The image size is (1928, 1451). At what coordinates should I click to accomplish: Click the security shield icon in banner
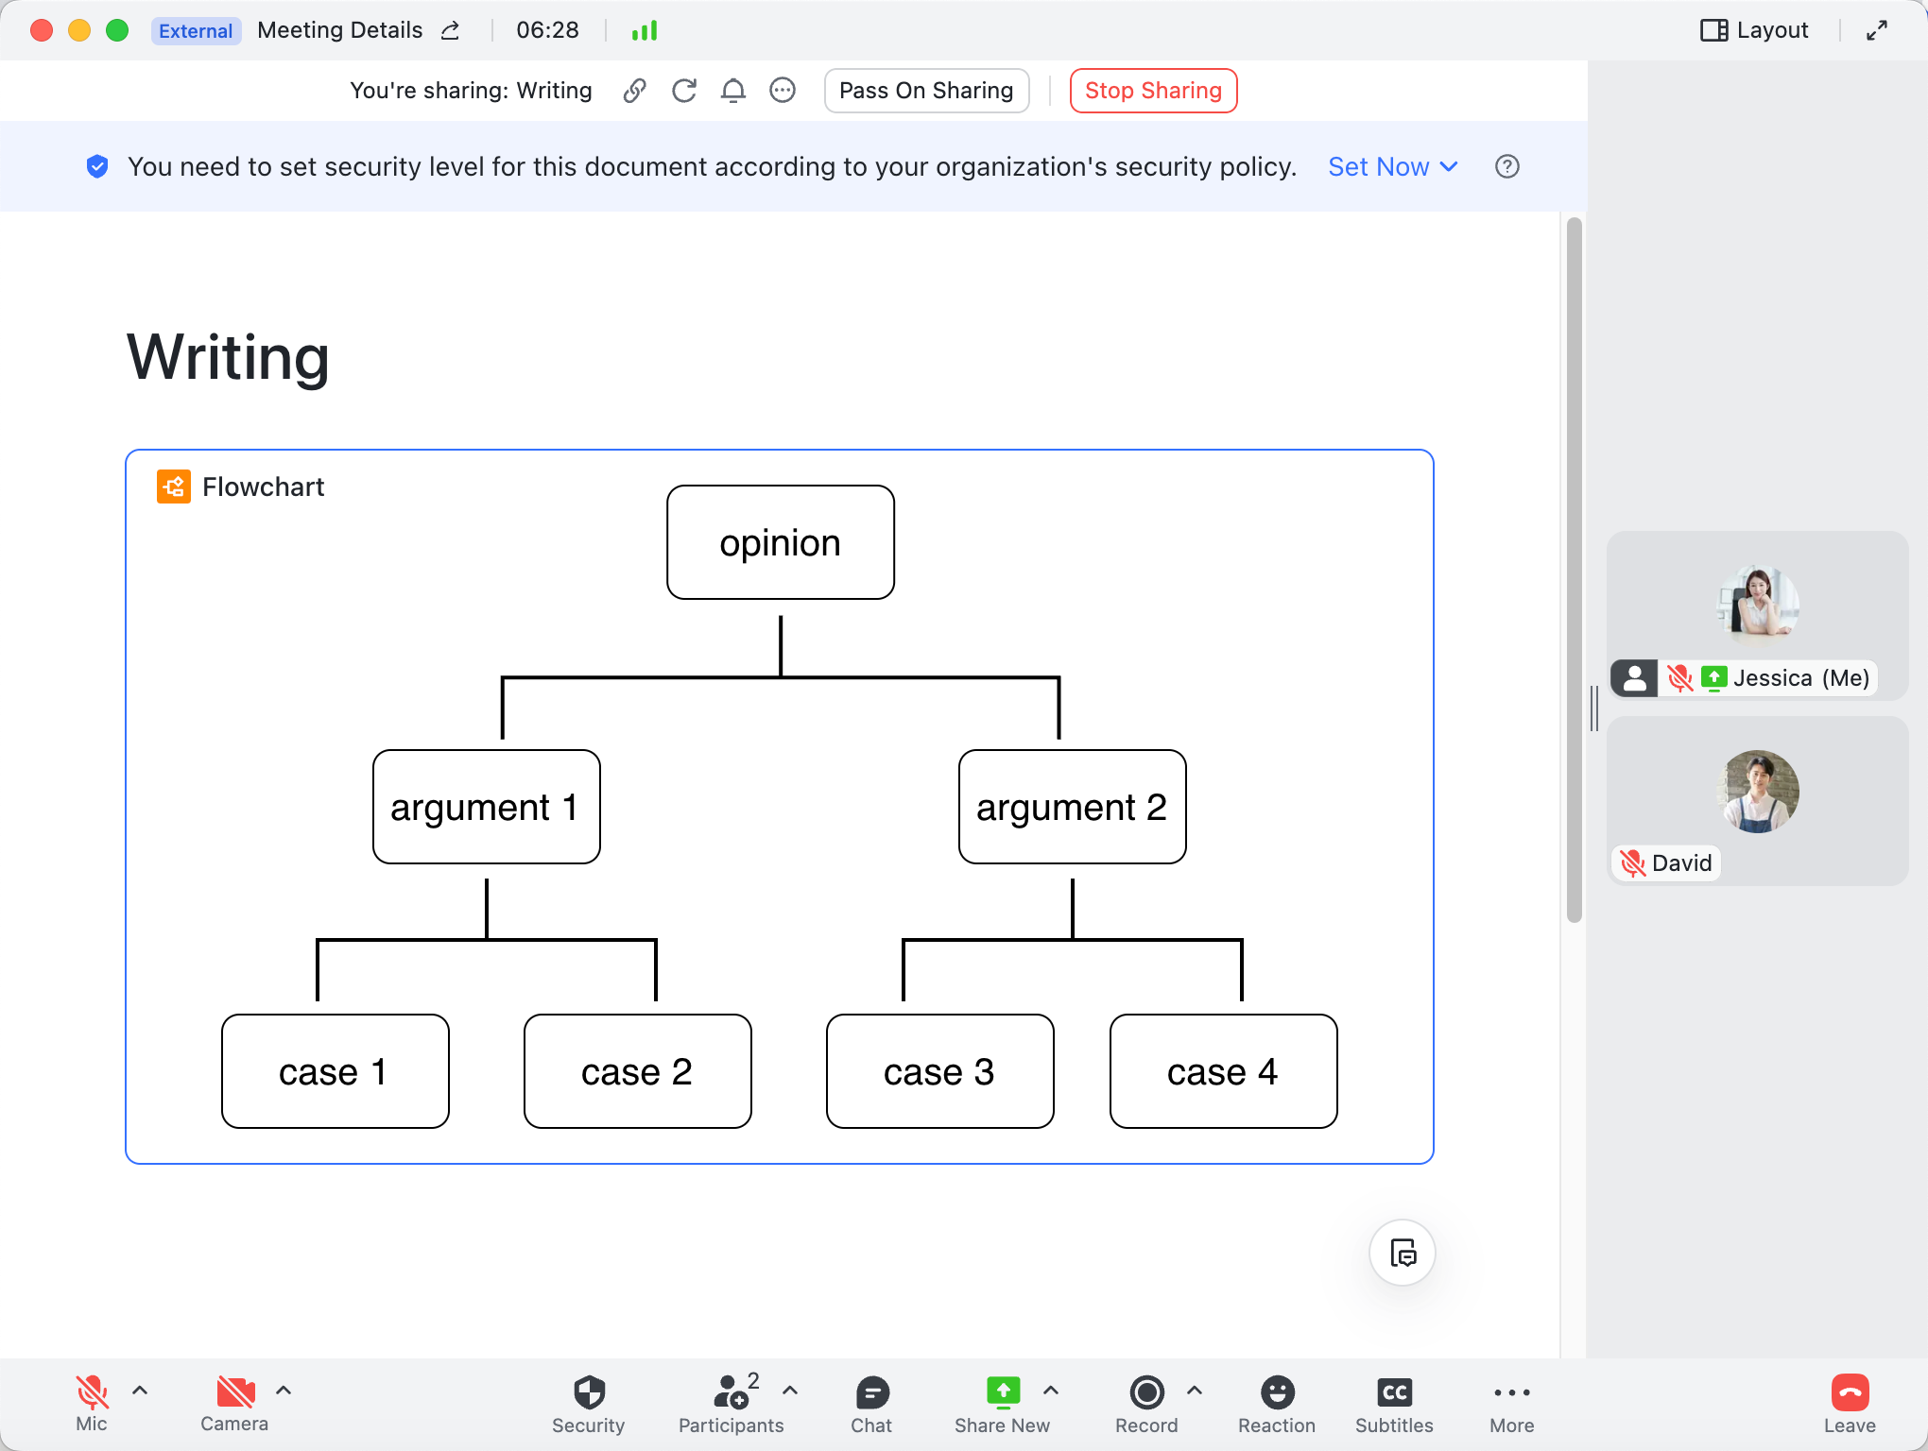[x=97, y=167]
